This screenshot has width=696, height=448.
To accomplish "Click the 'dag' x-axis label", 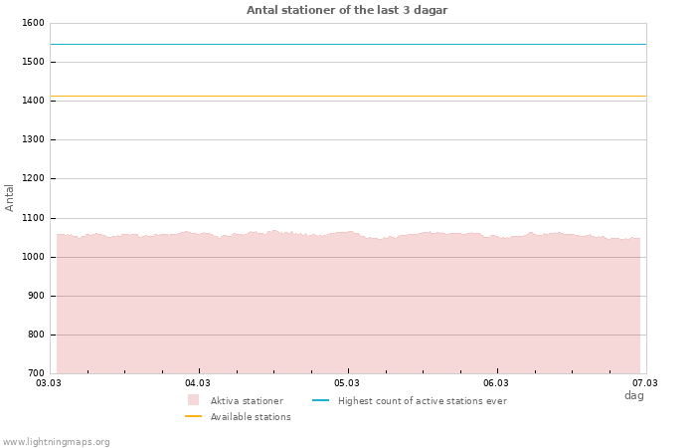I will pyautogui.click(x=633, y=395).
